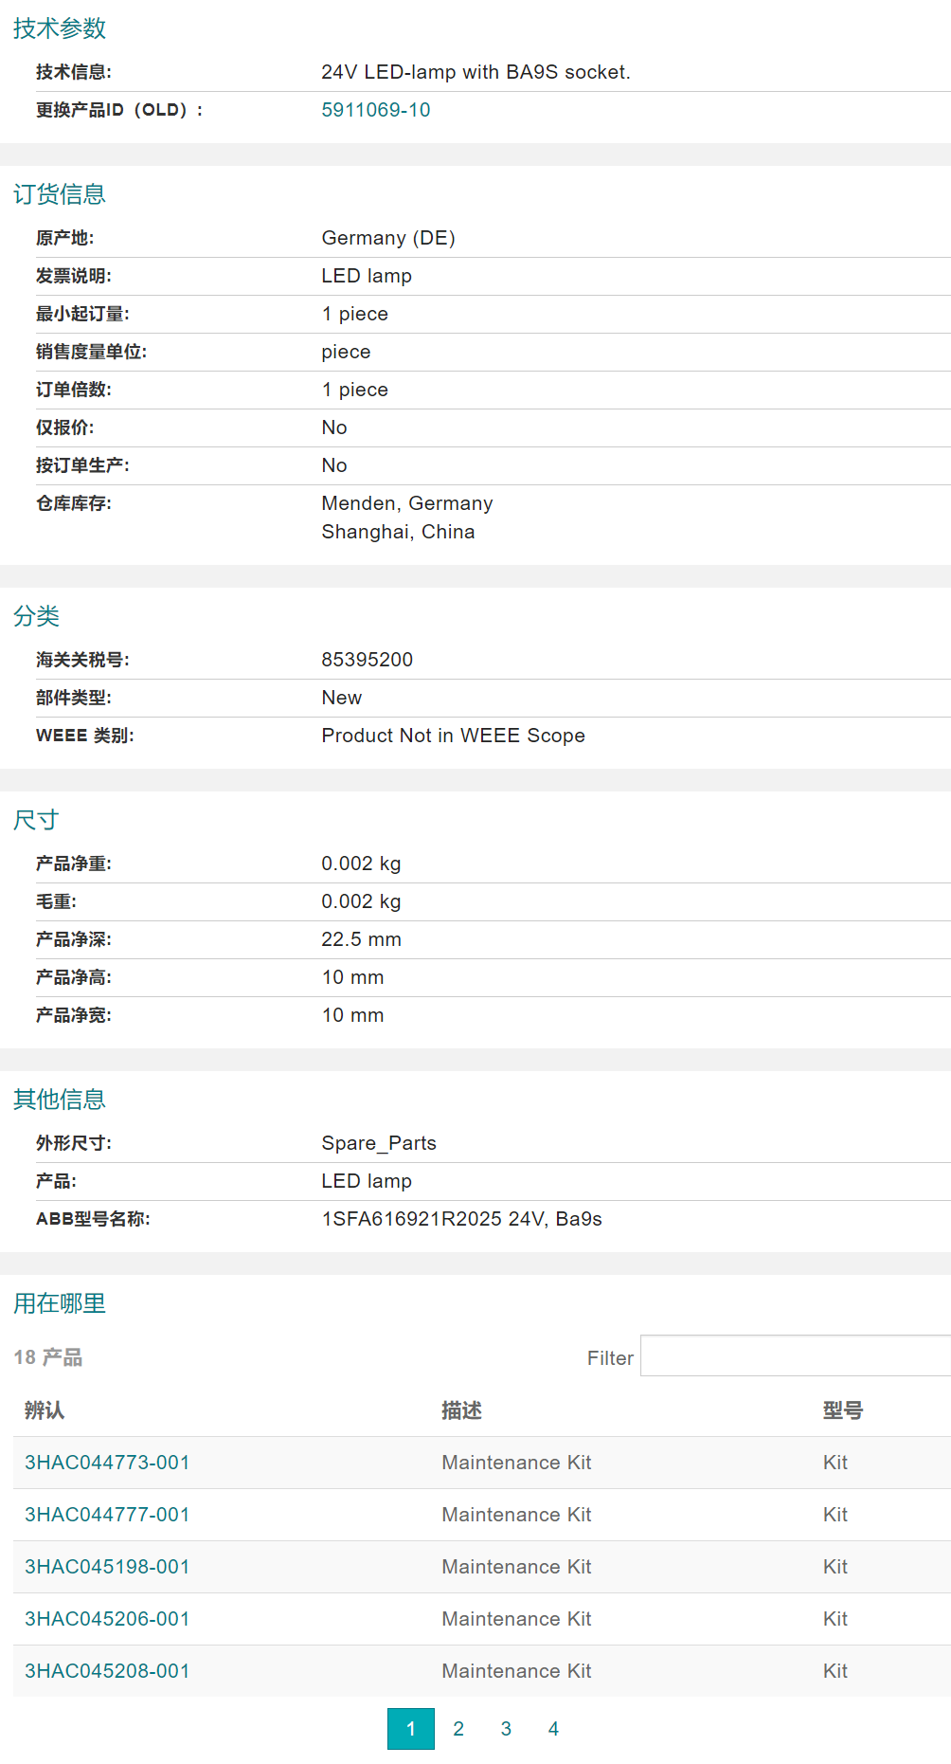Open product 3HAC045208-001 link
Screen dimensions: 951x1764
[107, 1671]
